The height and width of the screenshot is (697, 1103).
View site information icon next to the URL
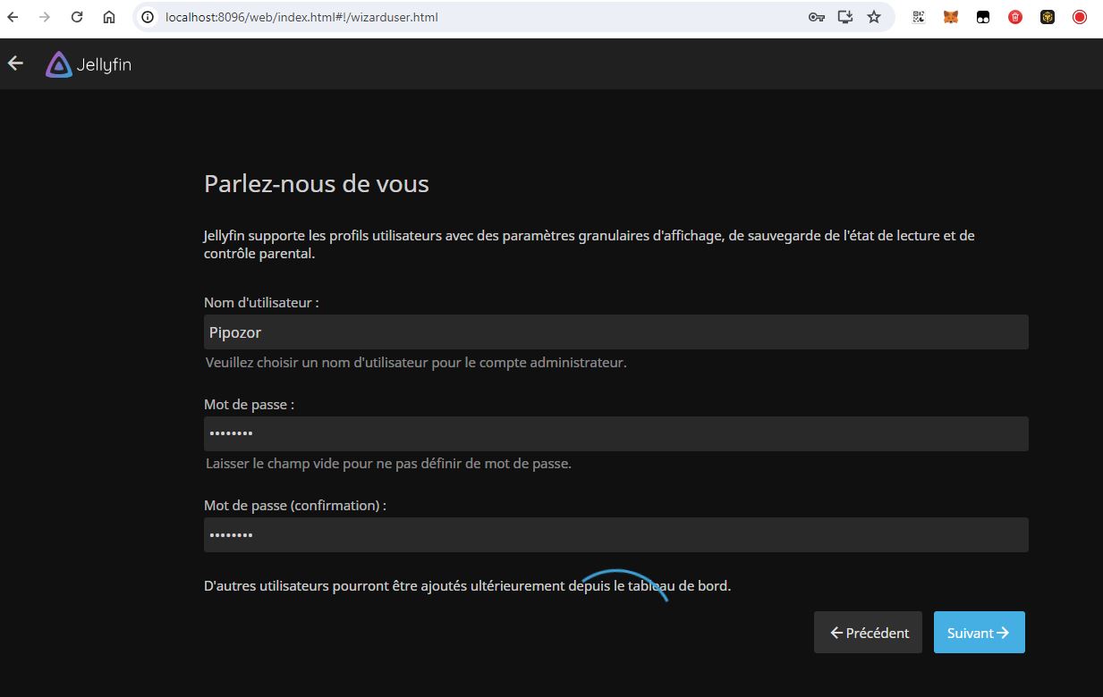148,17
